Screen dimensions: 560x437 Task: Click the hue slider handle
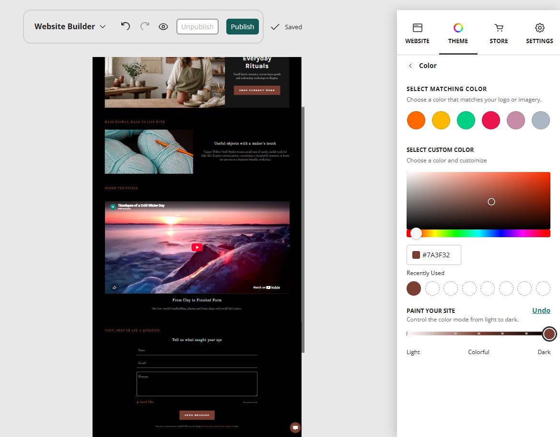(416, 233)
